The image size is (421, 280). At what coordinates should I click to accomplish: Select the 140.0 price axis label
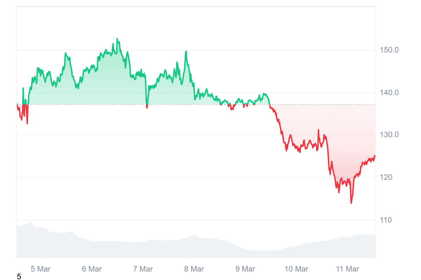click(389, 93)
